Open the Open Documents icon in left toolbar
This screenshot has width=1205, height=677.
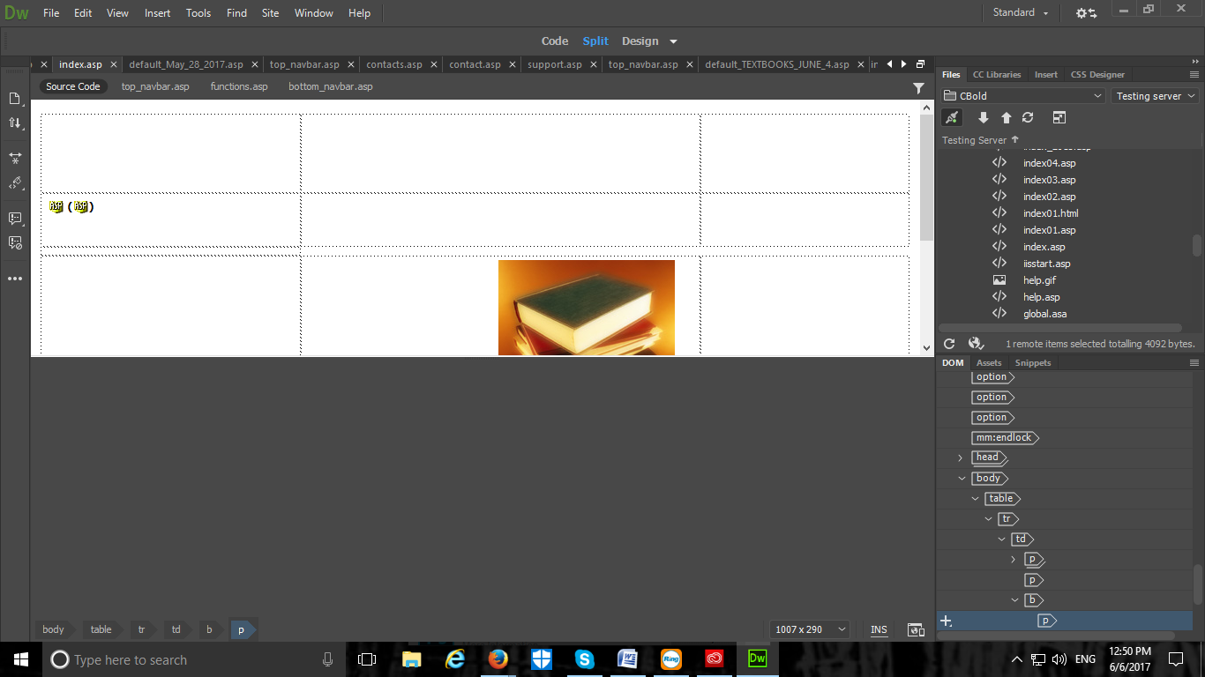pos(15,98)
